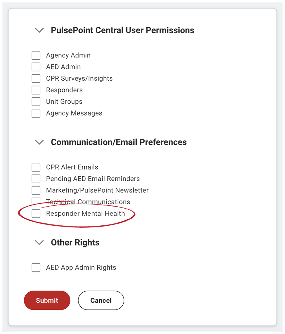The width and height of the screenshot is (285, 334).
Task: Check Pending AED Email Reminders
Action: [x=36, y=179]
